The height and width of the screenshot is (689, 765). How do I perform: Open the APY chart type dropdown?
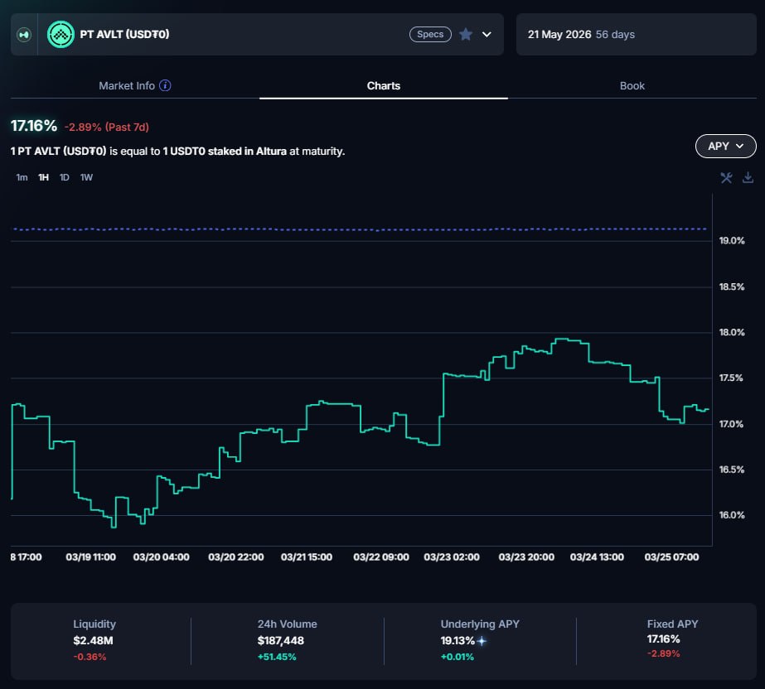pyautogui.click(x=725, y=146)
